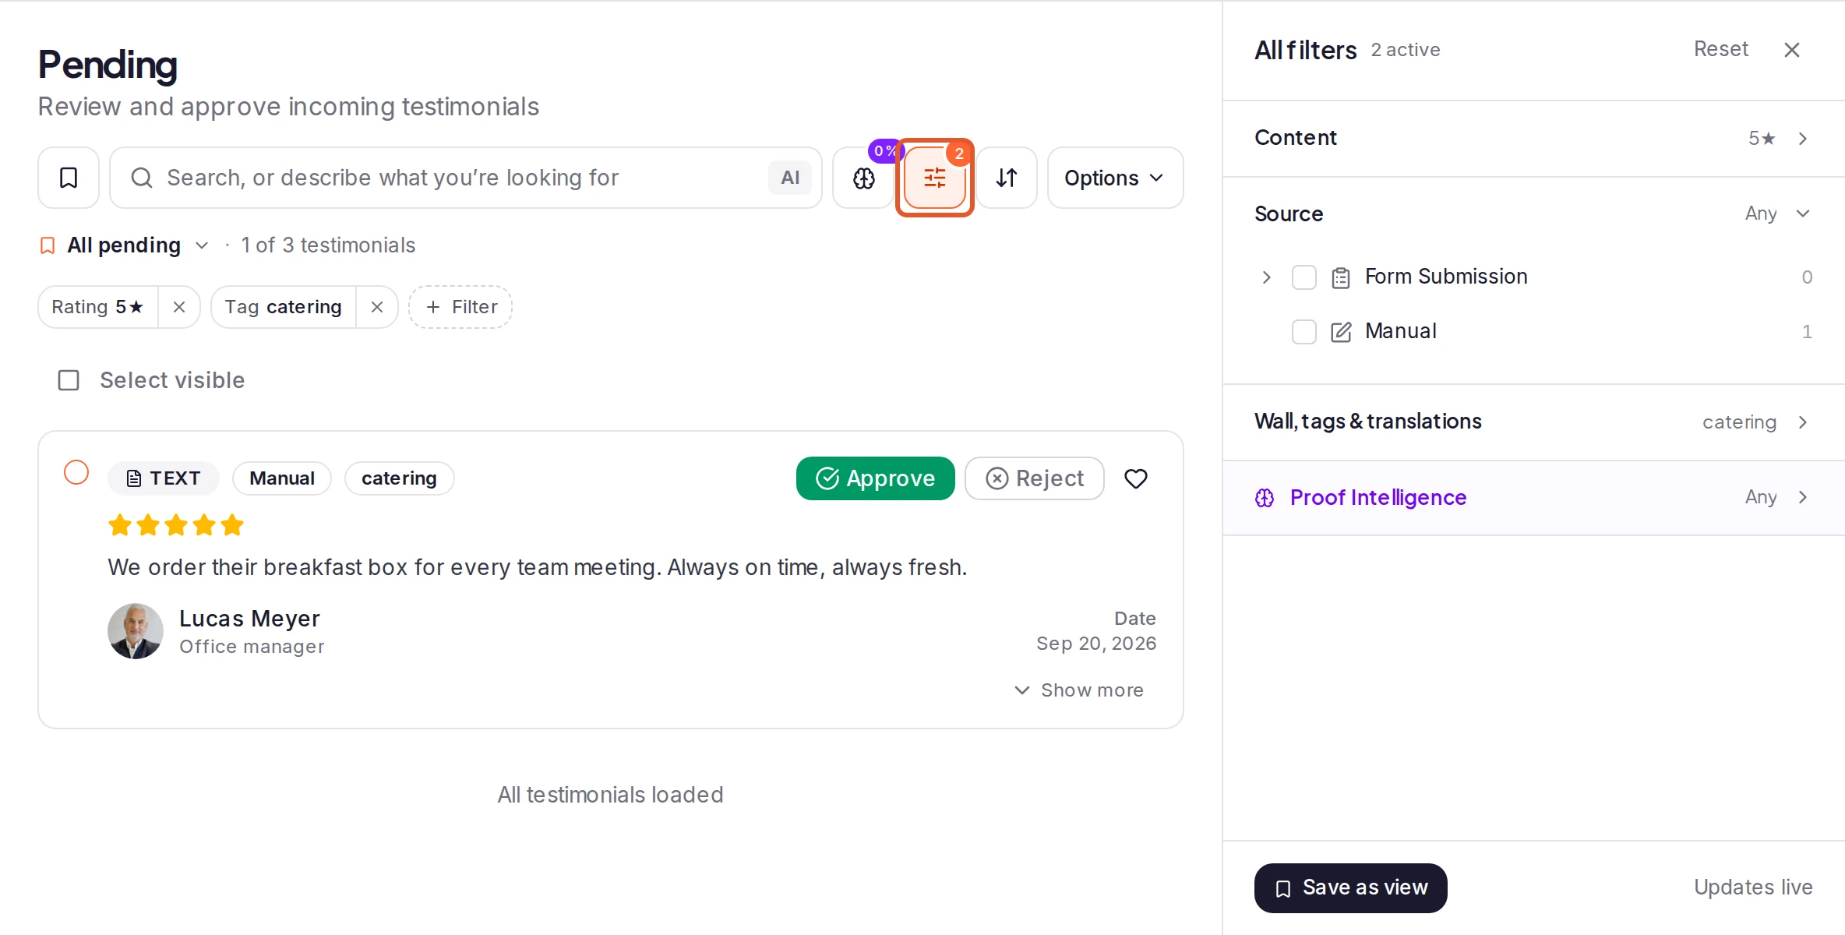Close the All filters panel

click(x=1792, y=50)
